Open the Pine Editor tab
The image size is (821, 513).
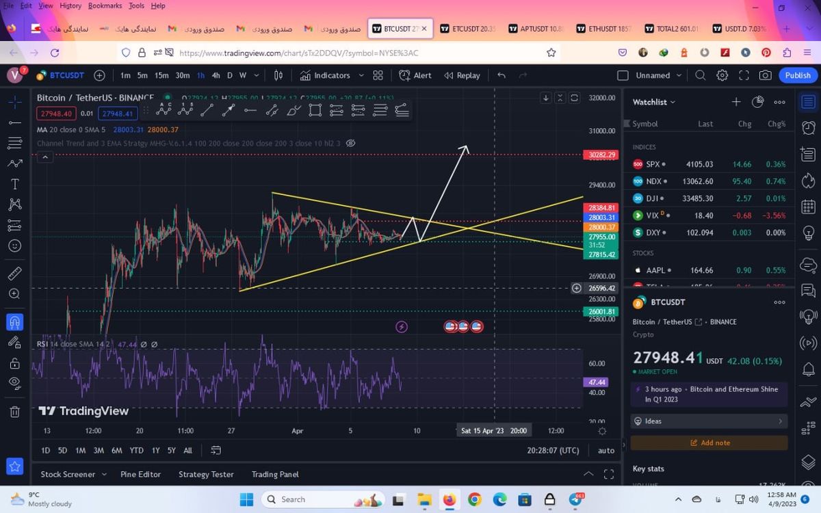(140, 474)
